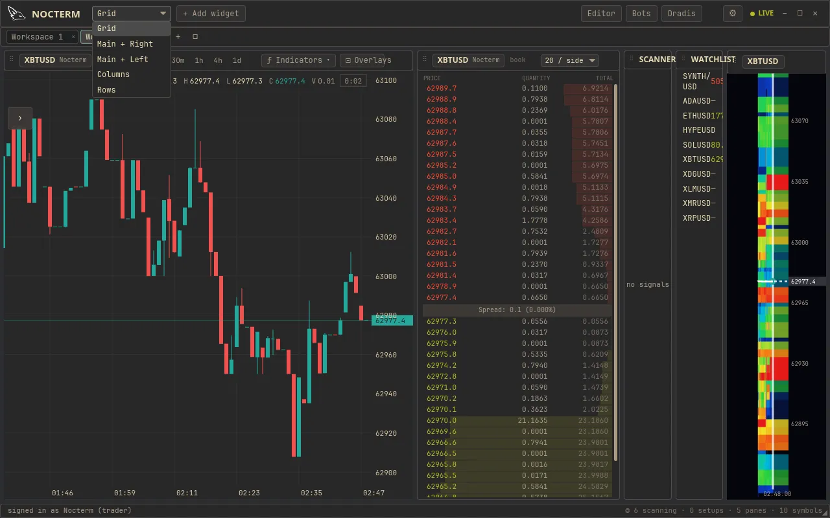The image size is (830, 518).
Task: Select XLMUSD in the watchlist
Action: [x=700, y=189]
